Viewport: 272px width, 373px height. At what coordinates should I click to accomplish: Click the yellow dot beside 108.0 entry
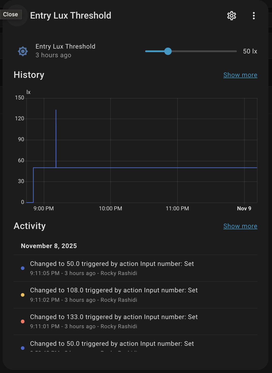click(23, 295)
